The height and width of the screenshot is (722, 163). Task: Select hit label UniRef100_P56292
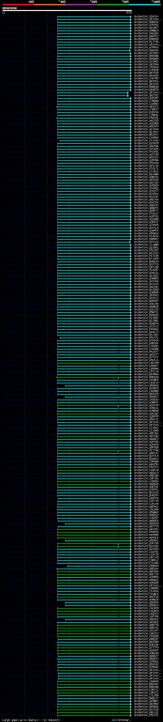(146, 118)
